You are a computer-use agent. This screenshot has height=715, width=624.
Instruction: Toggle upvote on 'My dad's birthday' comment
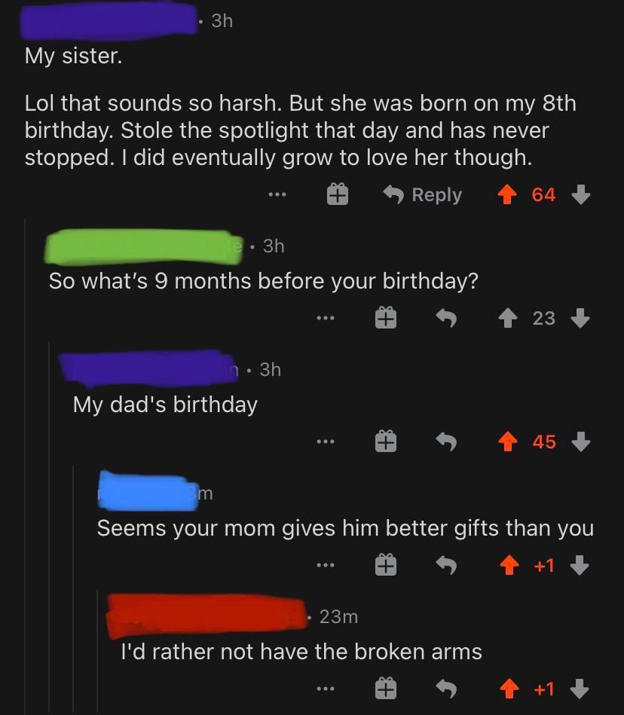(x=509, y=442)
